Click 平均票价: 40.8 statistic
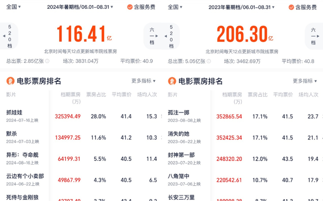The image size is (323, 201). tap(298, 61)
